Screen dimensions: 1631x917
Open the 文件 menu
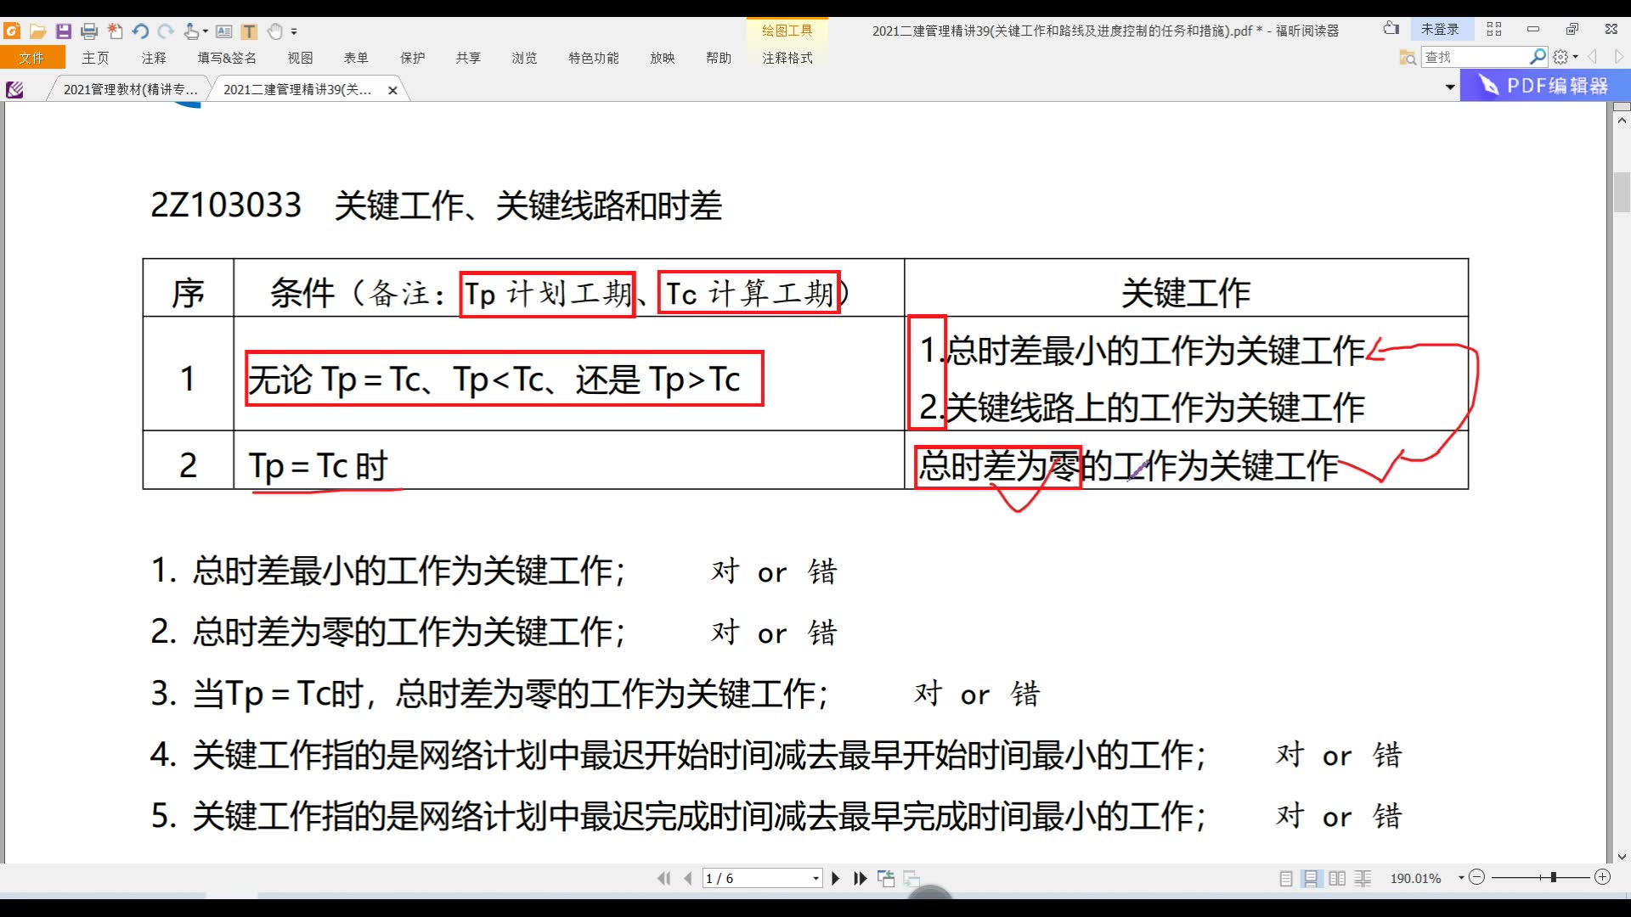click(32, 58)
